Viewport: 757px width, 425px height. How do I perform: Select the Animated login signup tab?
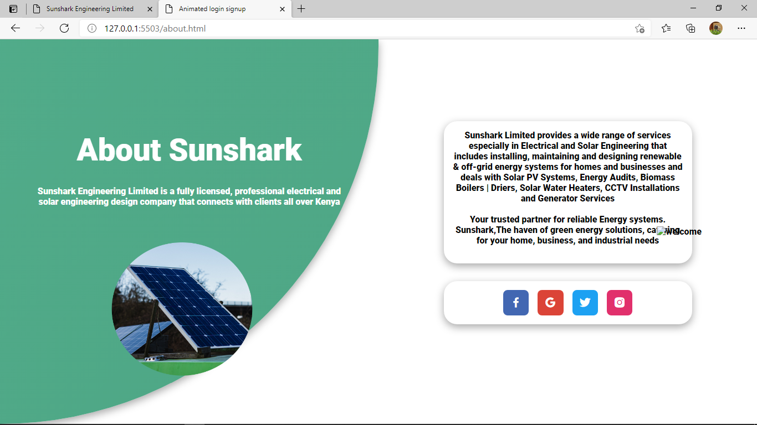(225, 9)
